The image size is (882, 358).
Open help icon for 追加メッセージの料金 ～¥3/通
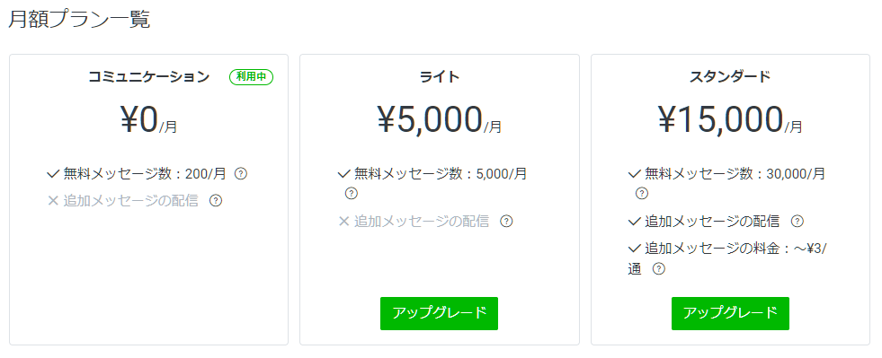[x=659, y=269]
